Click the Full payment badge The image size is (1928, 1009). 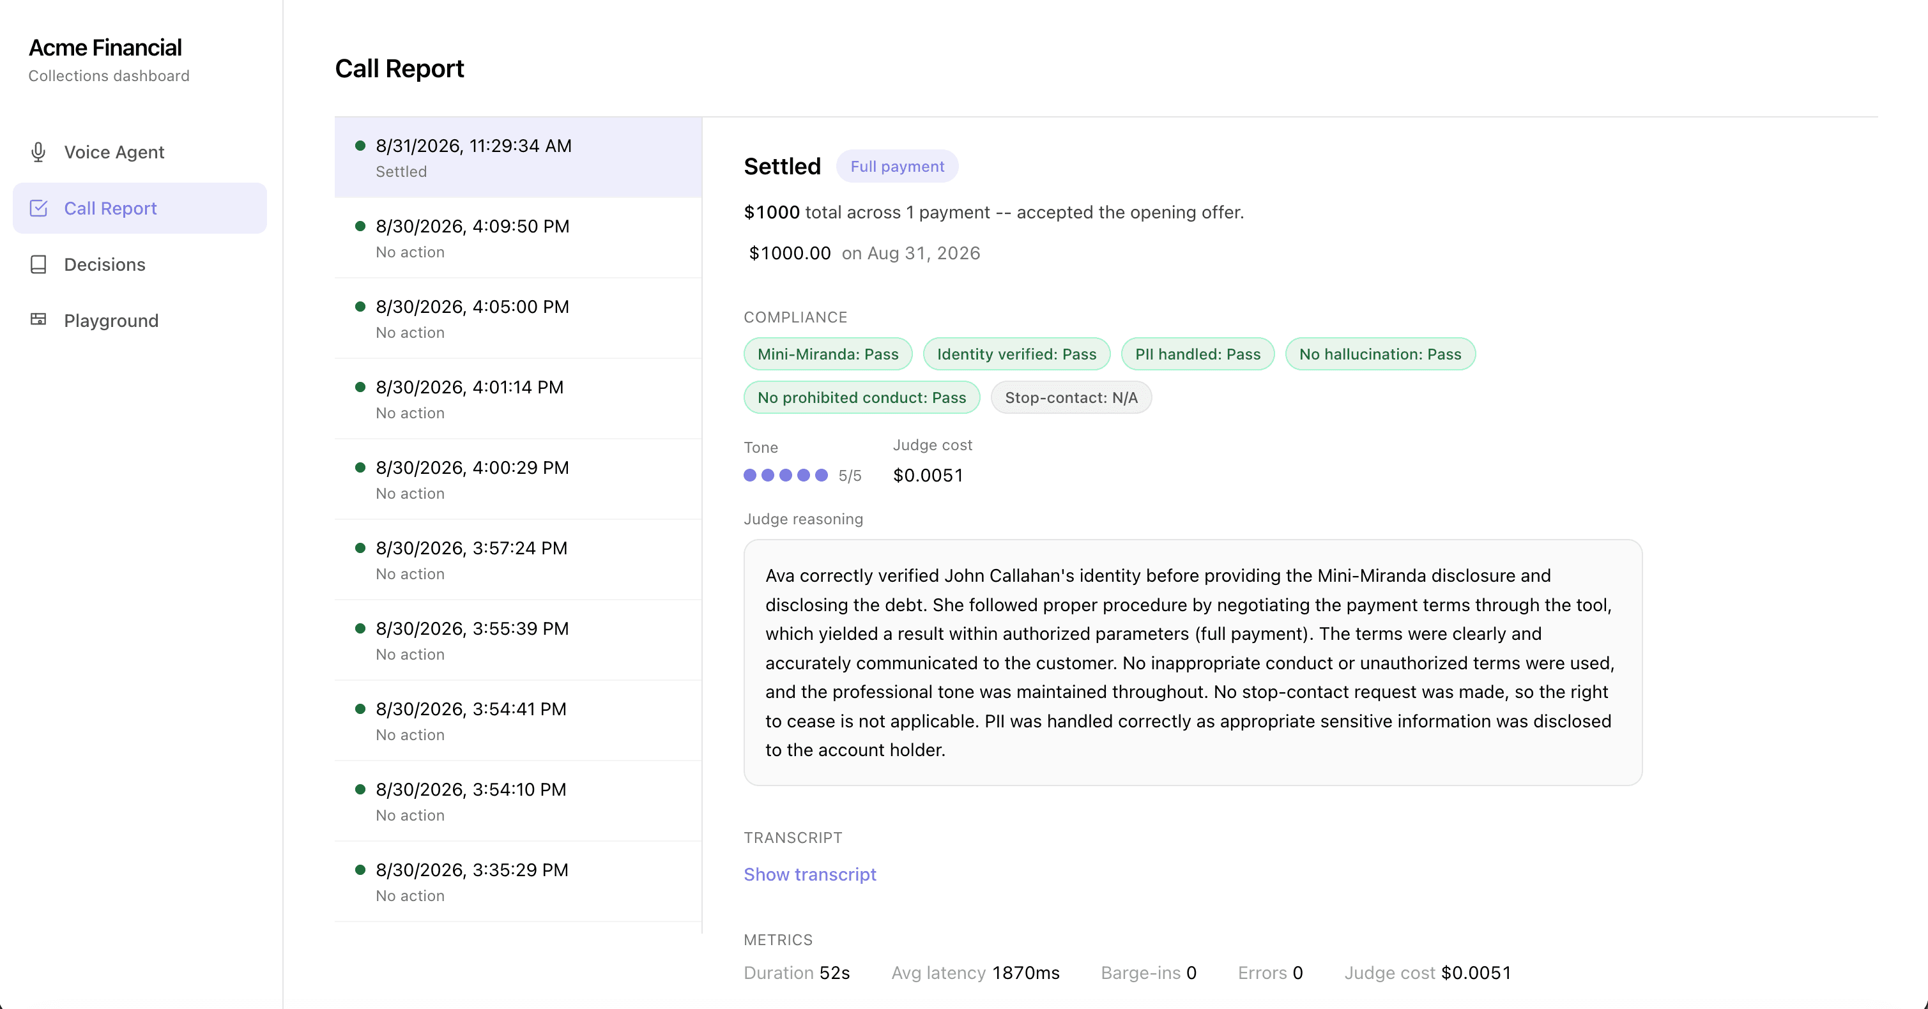(x=897, y=166)
